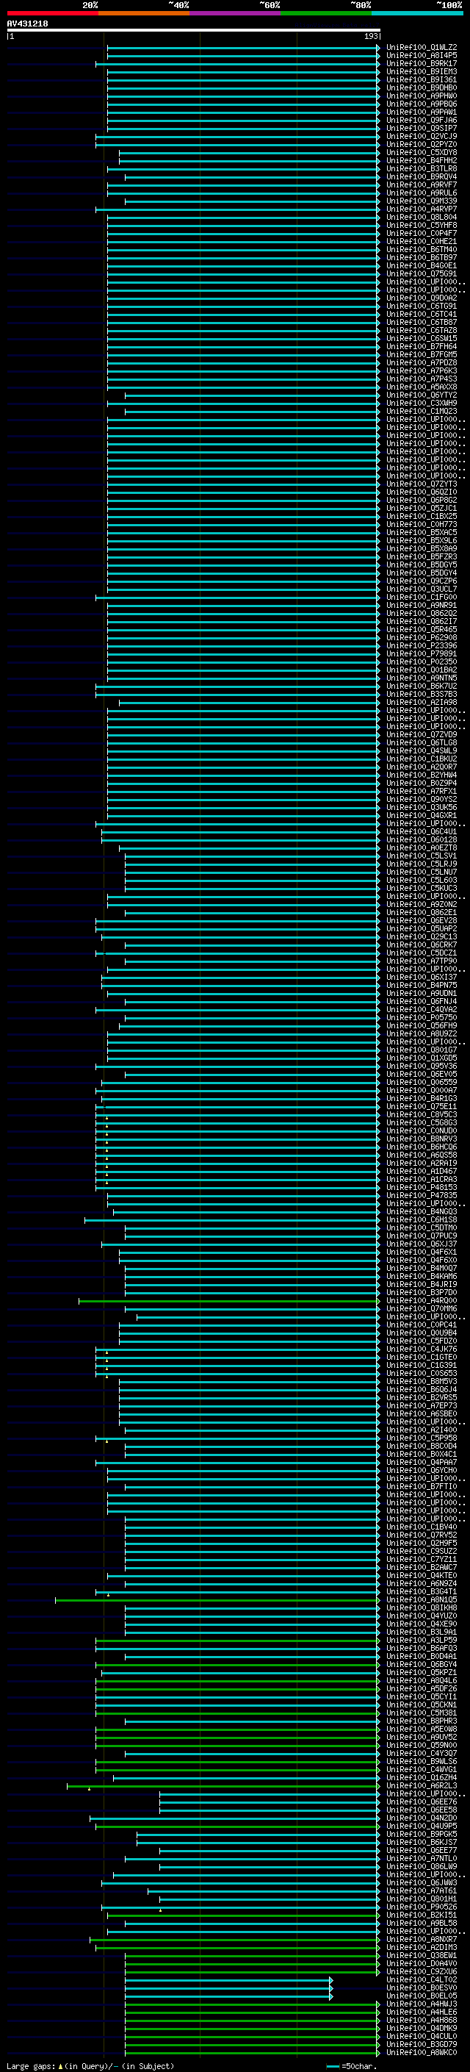Select hit label UniRef100_Q9M339
This screenshot has width=470, height=2072.
421,201
